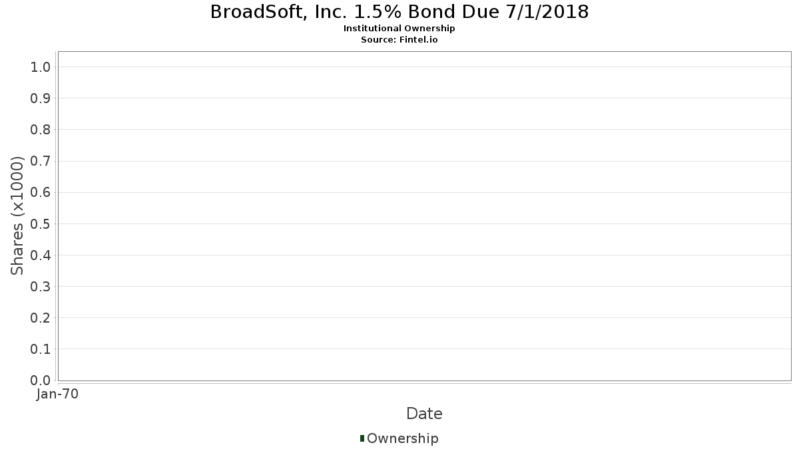Click the 0.8 y-axis tick label
Viewport: 799px width, 449px height.
41,130
